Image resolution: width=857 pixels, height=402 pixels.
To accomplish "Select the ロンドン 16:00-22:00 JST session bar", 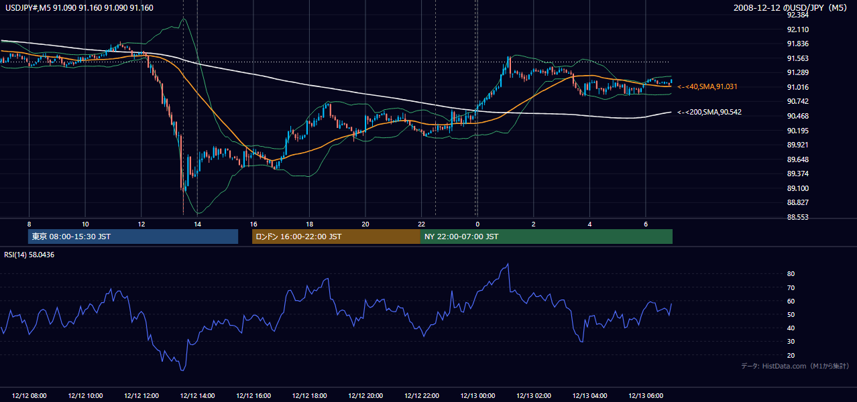I will point(336,237).
